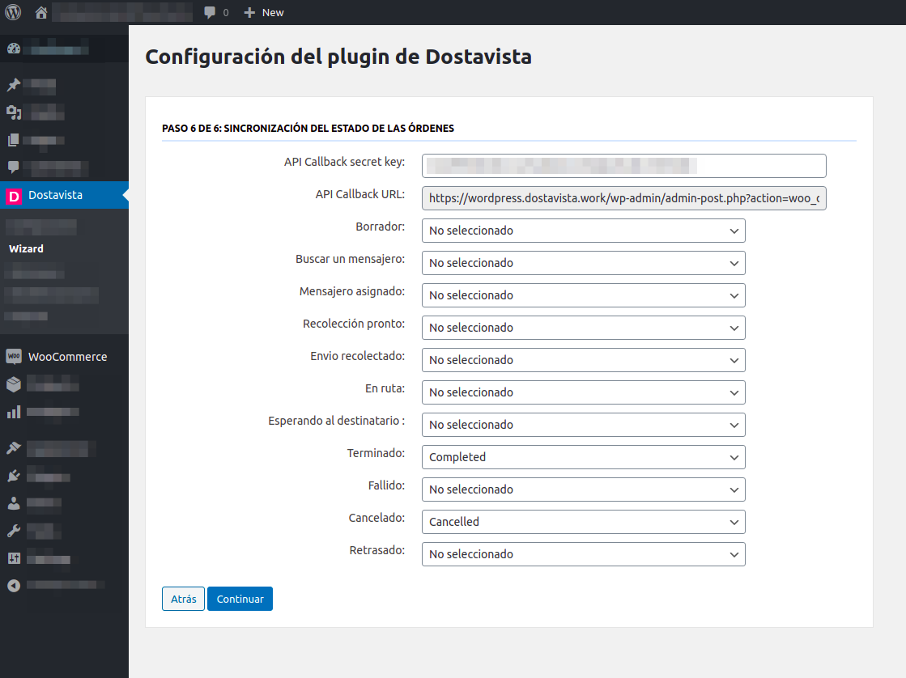Viewport: 906px width, 678px height.
Task: Open the Terminado dropdown showing Completed
Action: tap(584, 457)
